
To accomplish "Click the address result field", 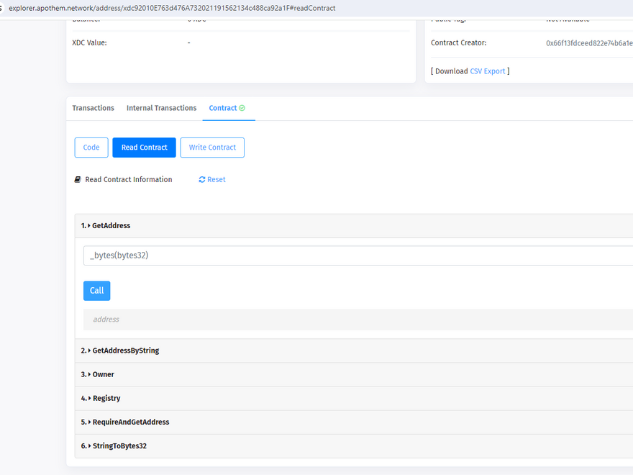I will (x=360, y=320).
